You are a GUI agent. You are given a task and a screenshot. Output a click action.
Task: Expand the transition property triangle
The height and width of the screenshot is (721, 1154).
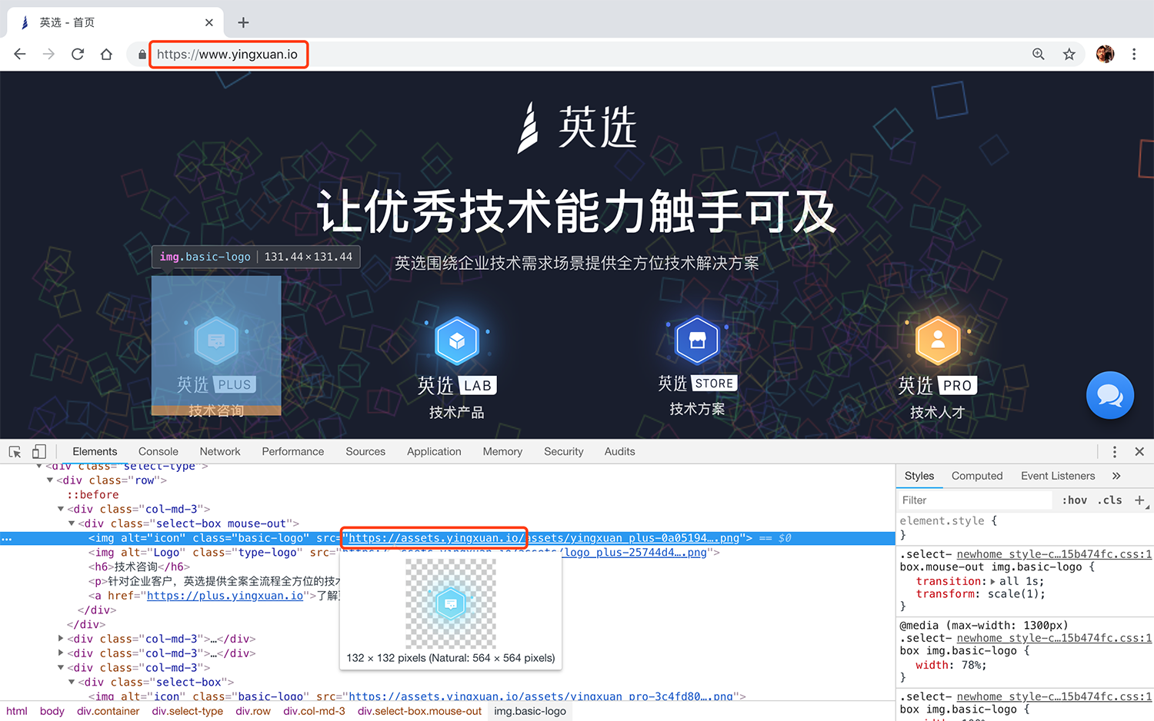click(x=992, y=582)
